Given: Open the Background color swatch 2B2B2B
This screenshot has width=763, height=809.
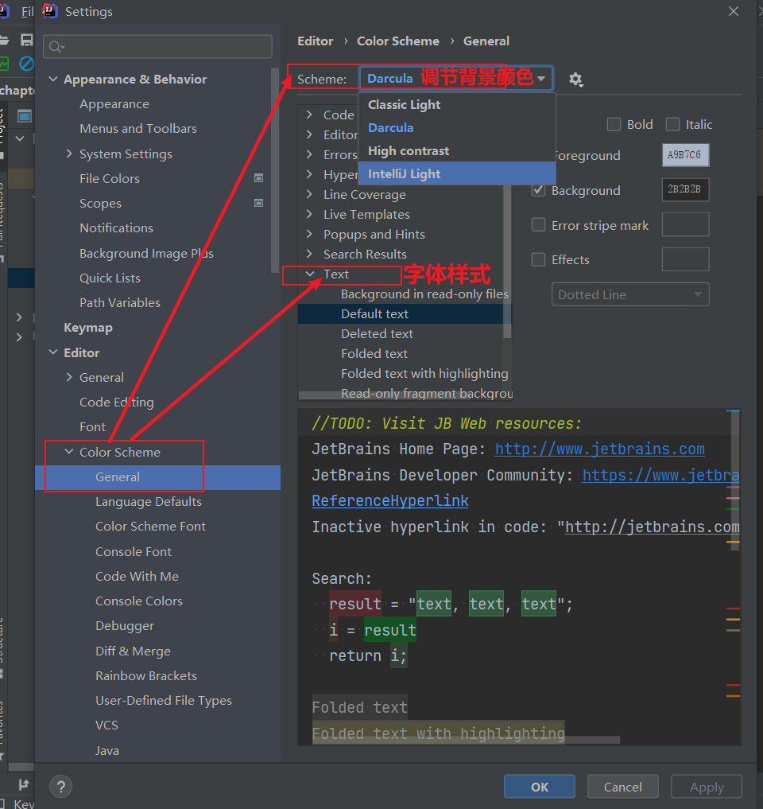Looking at the screenshot, I should pos(685,189).
